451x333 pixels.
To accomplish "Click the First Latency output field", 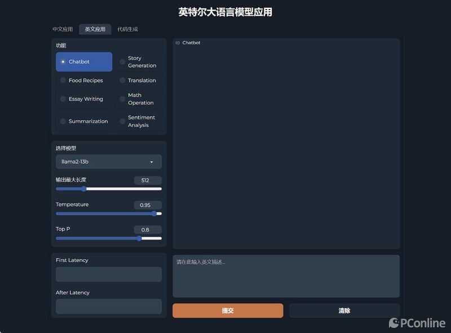I will pos(109,274).
